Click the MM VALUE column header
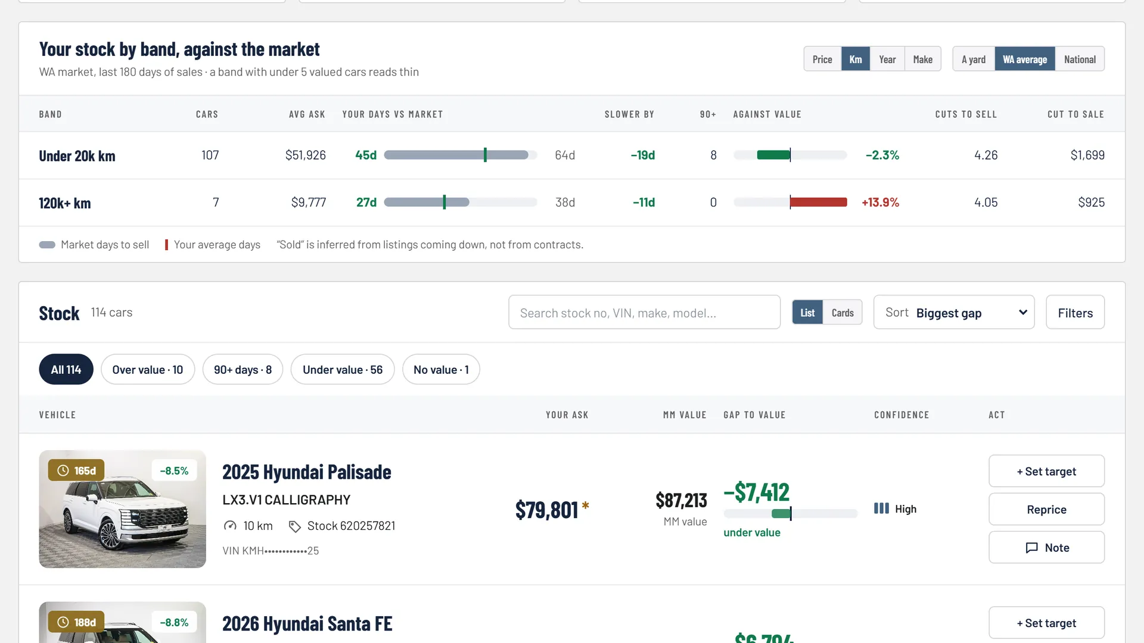The width and height of the screenshot is (1144, 643). click(685, 415)
